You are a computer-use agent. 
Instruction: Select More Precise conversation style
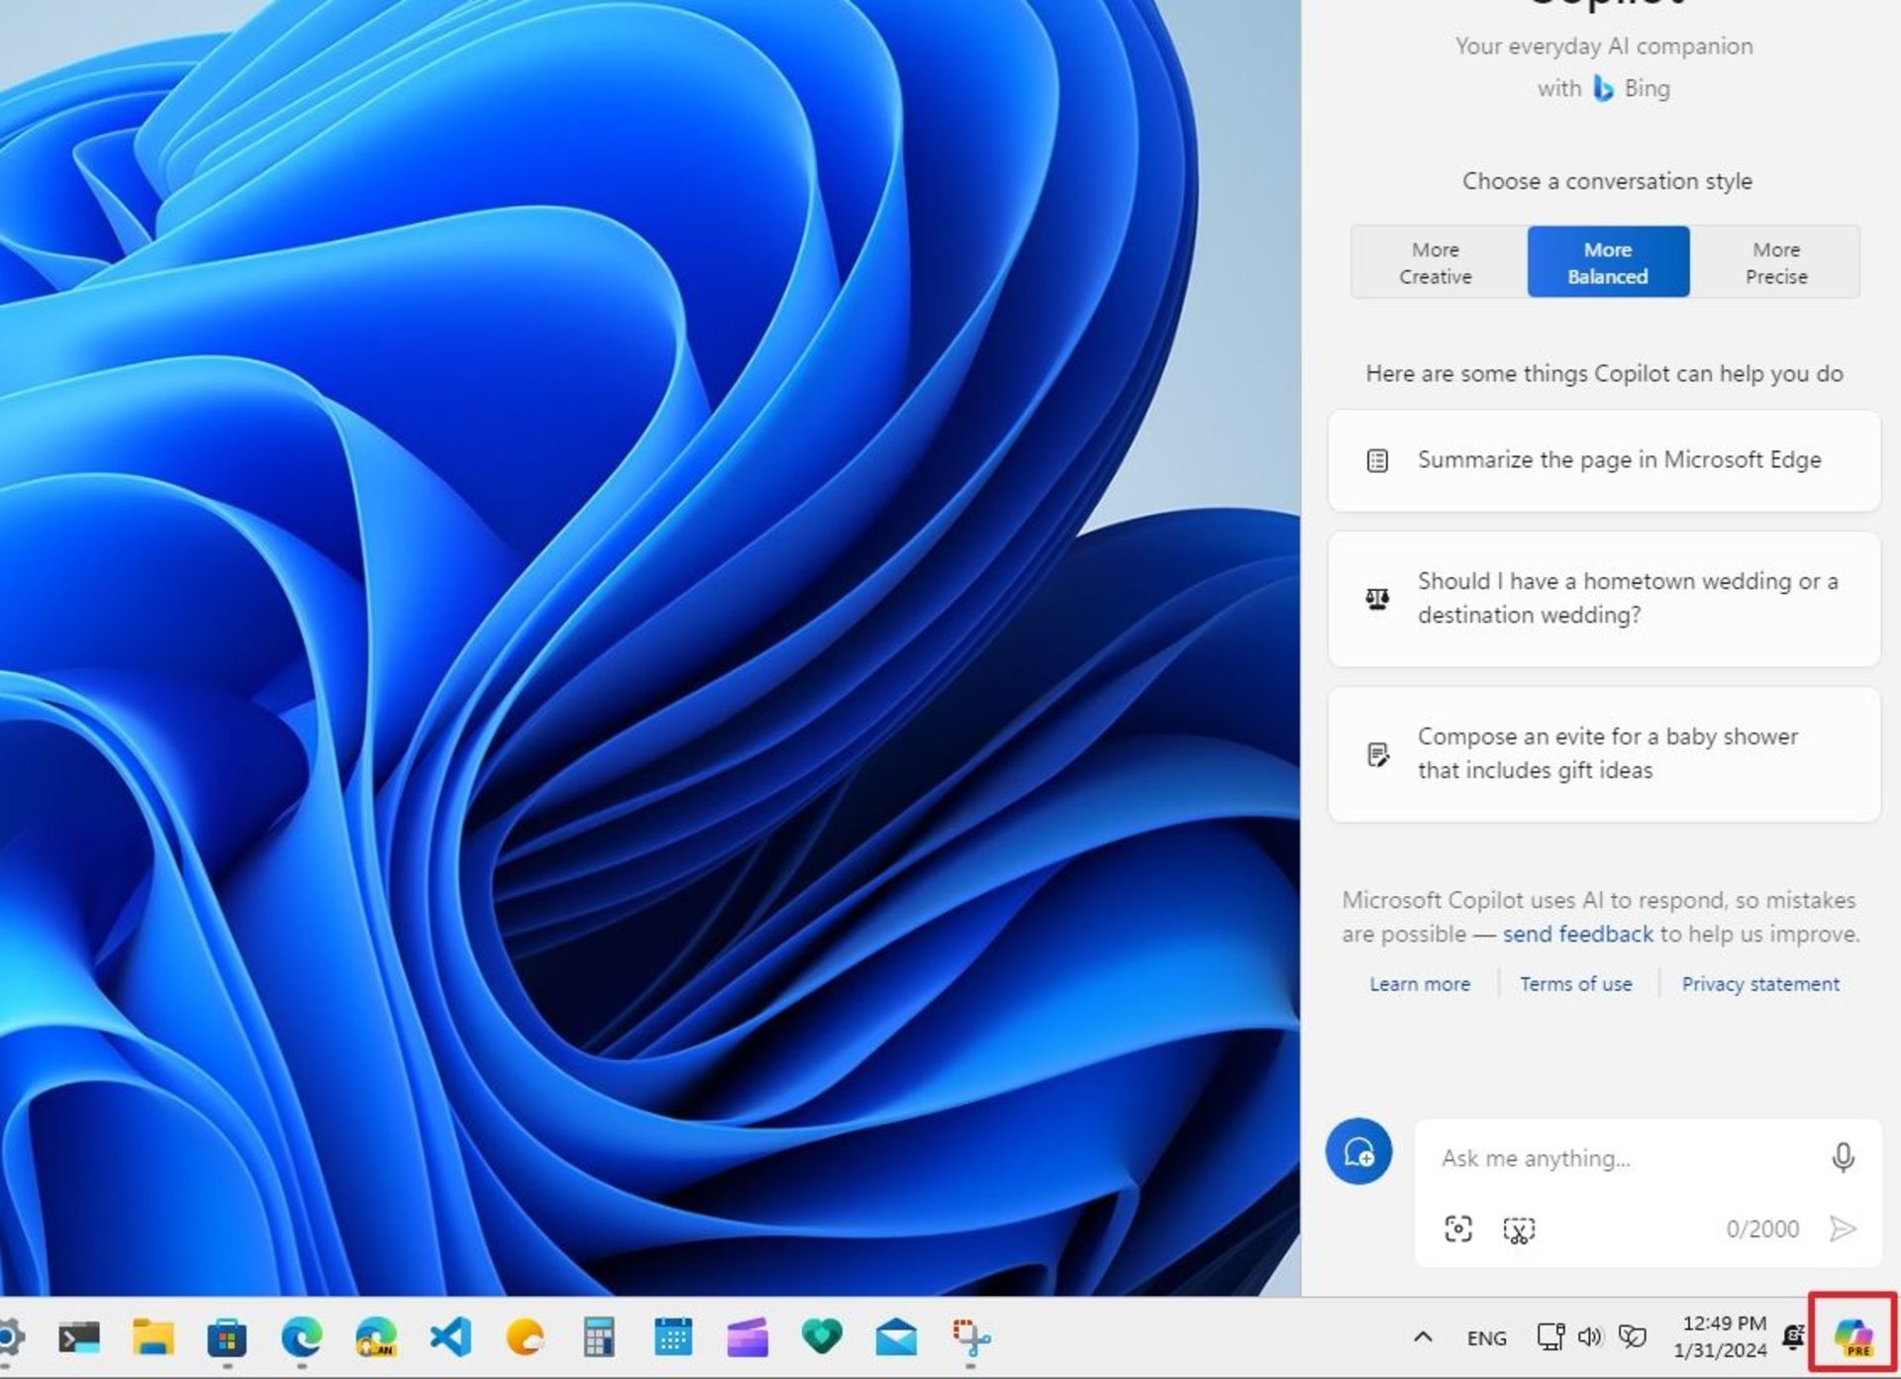pos(1775,262)
